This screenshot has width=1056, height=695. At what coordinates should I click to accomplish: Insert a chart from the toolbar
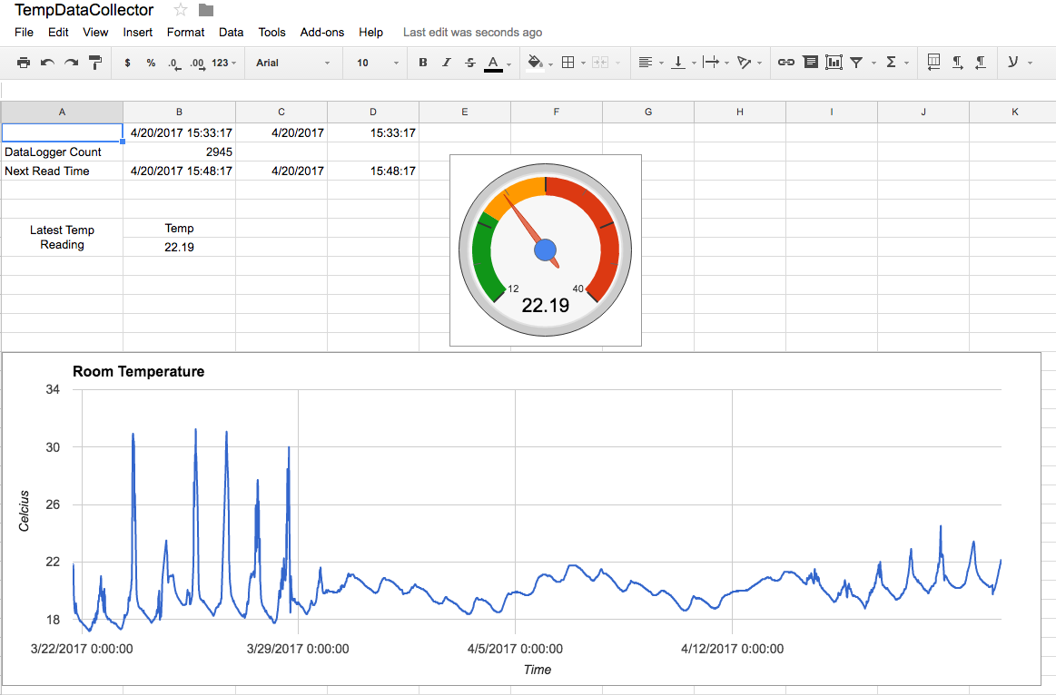point(834,63)
